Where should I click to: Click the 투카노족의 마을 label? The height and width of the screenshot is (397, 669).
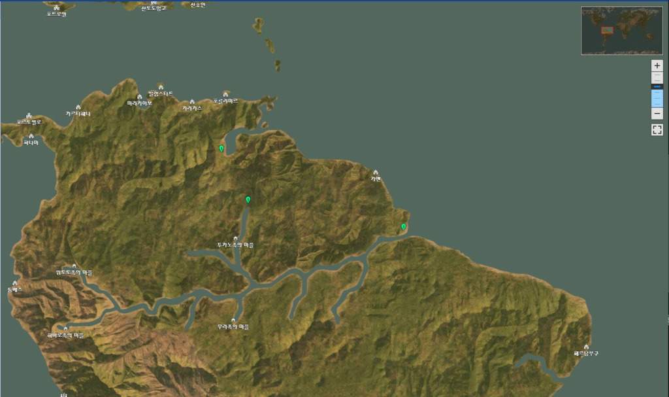pos(235,245)
